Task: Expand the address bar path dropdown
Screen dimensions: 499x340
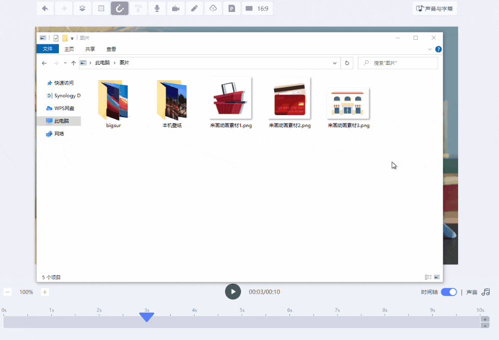Action: click(x=335, y=63)
